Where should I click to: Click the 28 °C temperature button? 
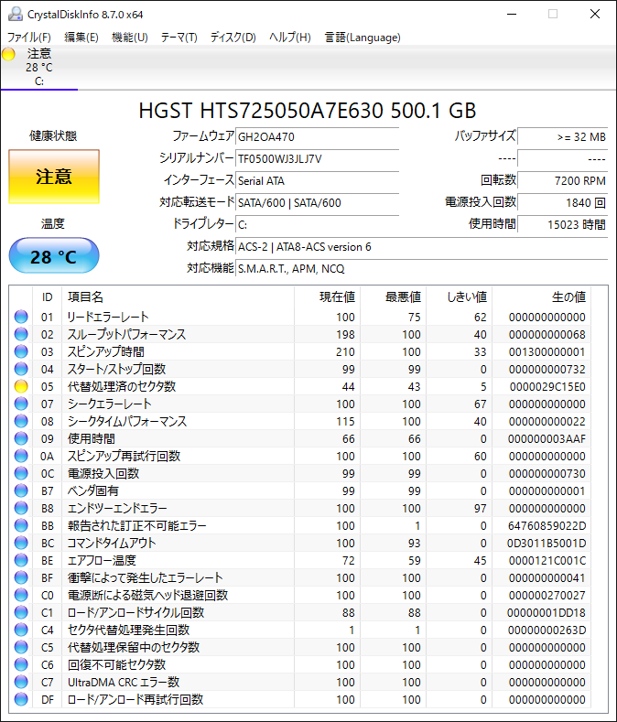[x=53, y=257]
